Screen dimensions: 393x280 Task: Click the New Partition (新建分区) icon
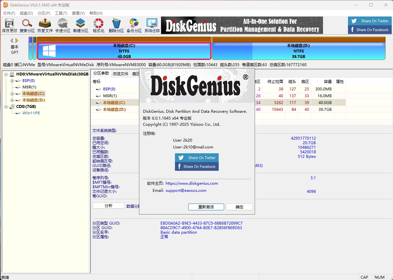tap(81, 25)
